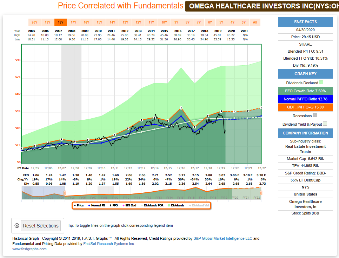Click the magenta EPS Ovd legend dot
This screenshot has width=339, height=258.
click(123, 206)
